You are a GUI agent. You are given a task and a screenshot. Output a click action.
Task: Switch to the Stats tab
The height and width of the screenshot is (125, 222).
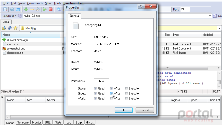(x=58, y=122)
